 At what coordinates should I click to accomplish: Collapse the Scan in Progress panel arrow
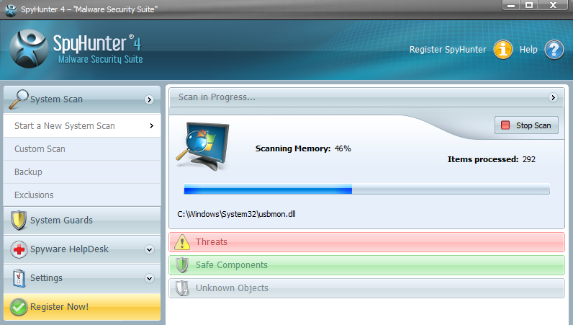click(553, 97)
